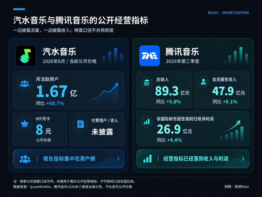This screenshot has width=262, height=197.
Task: Click the 归母净利润 bar chart icon
Action: (x=147, y=121)
